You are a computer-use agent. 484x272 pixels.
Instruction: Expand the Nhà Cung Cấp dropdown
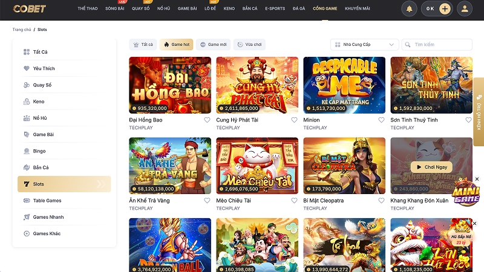point(365,45)
